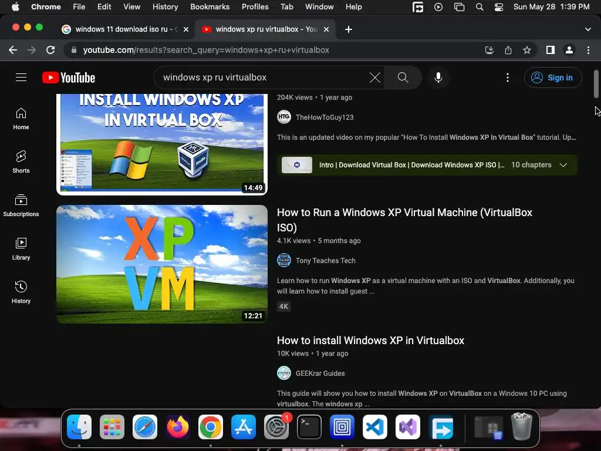601x451 pixels.
Task: Open Subscriptions in YouTube sidebar
Action: pos(21,206)
